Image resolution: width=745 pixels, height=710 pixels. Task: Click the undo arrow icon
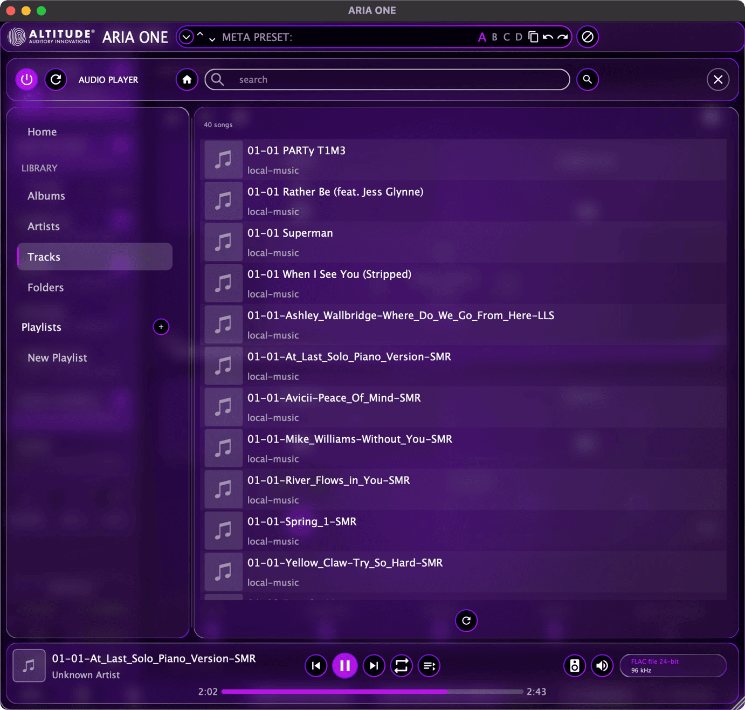548,37
